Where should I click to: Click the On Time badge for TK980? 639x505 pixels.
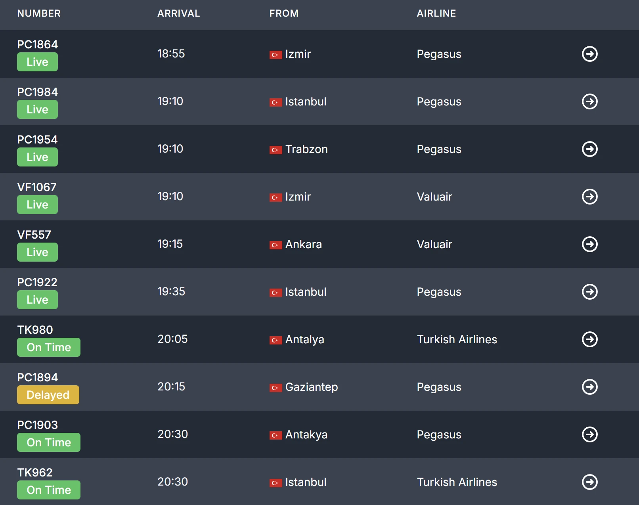click(x=48, y=347)
